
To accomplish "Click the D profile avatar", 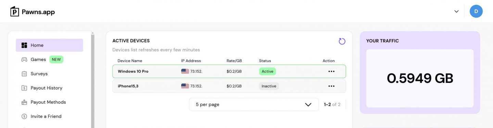I will pos(476,11).
